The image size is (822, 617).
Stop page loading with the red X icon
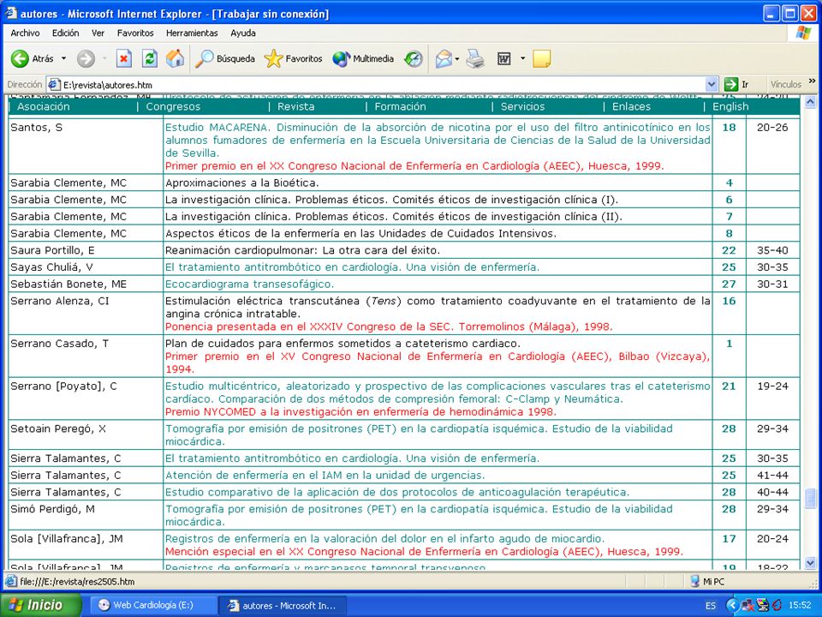pos(123,59)
